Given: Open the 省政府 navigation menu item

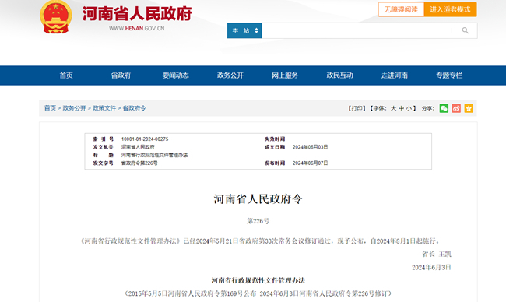Looking at the screenshot, I should [x=121, y=75].
